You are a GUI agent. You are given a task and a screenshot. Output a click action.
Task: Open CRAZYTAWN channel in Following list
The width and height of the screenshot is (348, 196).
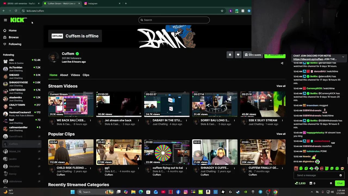[x=22, y=106]
